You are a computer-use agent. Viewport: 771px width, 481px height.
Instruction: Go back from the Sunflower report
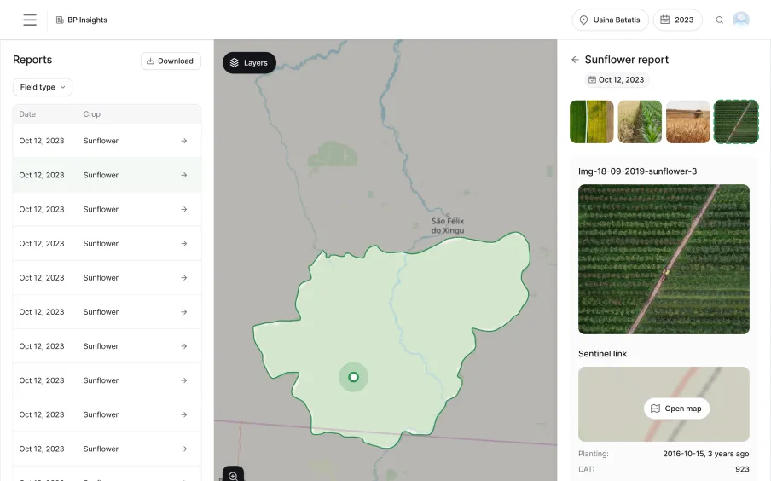[x=575, y=60]
